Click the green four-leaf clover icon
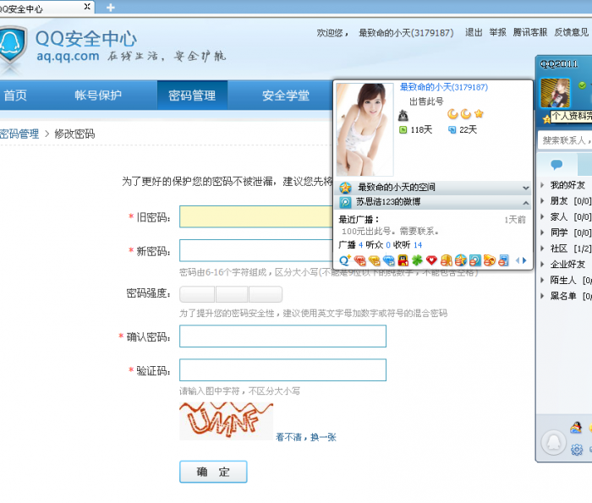 [417, 260]
